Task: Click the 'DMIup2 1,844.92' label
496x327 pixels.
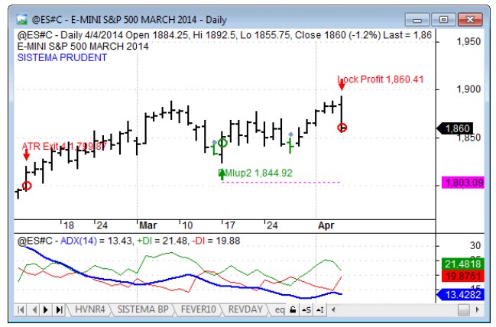Action: (255, 173)
